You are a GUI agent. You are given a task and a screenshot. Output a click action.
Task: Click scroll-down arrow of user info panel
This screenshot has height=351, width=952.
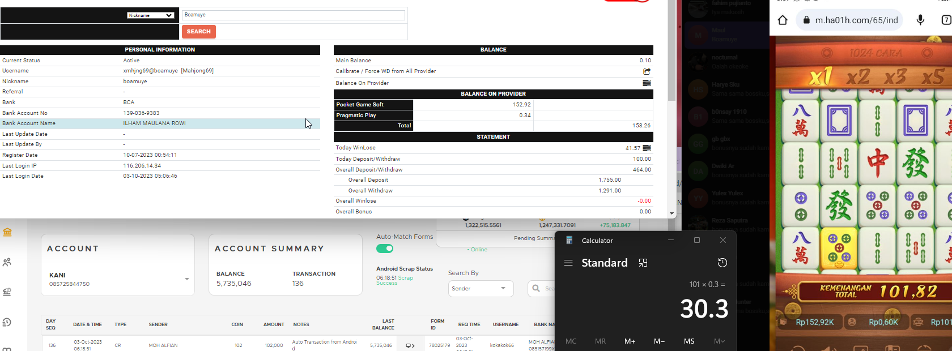(x=672, y=214)
